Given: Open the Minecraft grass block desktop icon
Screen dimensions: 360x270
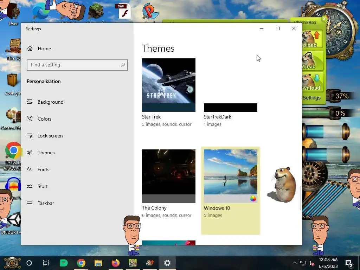Looking at the screenshot, I should pyautogui.click(x=96, y=11).
